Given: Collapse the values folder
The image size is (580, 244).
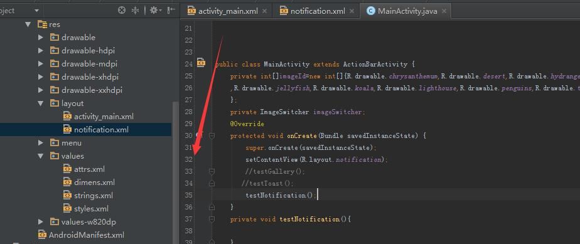Looking at the screenshot, I should (41, 156).
